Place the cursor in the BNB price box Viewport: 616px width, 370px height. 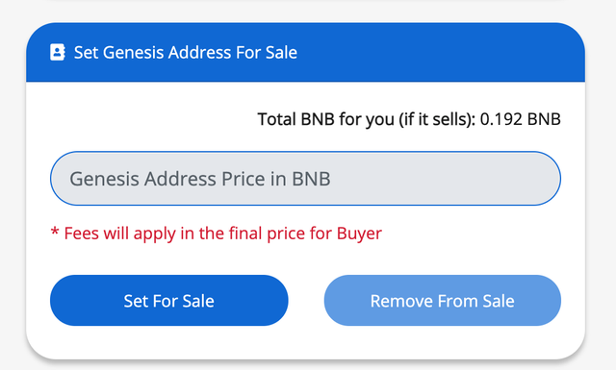305,179
